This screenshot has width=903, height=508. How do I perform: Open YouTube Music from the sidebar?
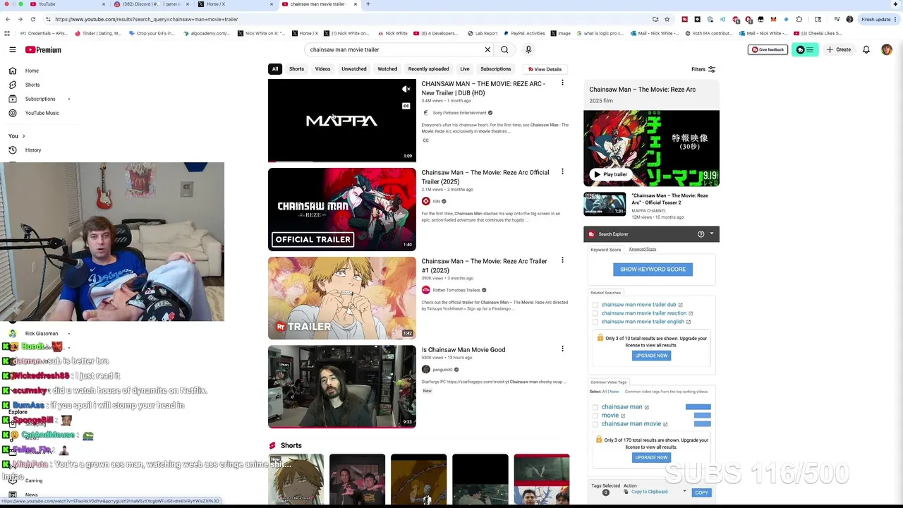42,113
